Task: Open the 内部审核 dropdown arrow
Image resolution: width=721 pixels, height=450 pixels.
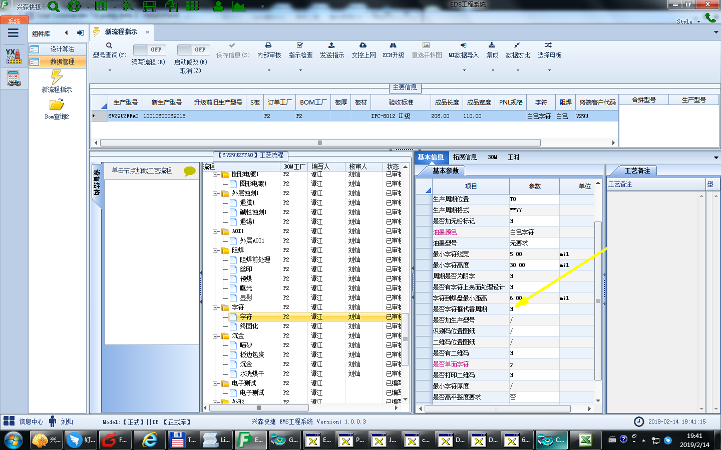Action: (x=269, y=70)
